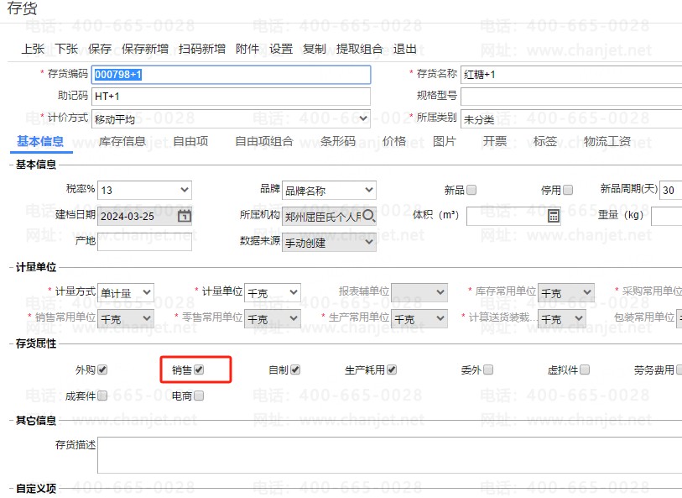Switch to 条形码 tab
The width and height of the screenshot is (682, 498).
(x=338, y=141)
